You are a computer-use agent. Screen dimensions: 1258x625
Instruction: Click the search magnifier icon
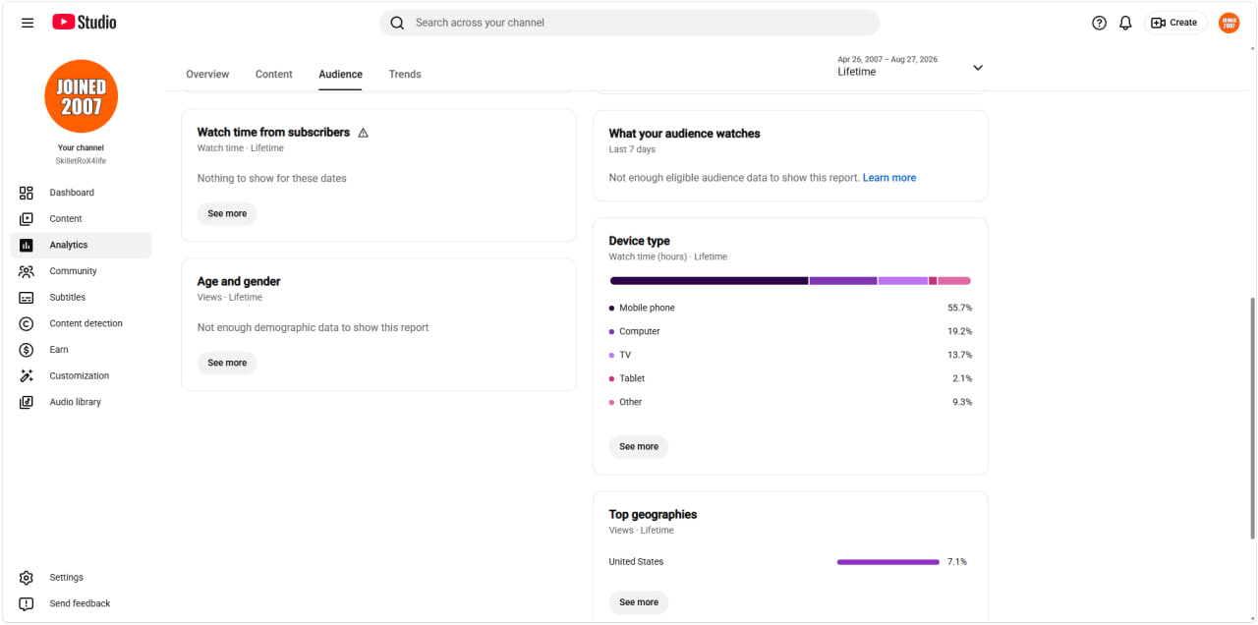click(397, 23)
